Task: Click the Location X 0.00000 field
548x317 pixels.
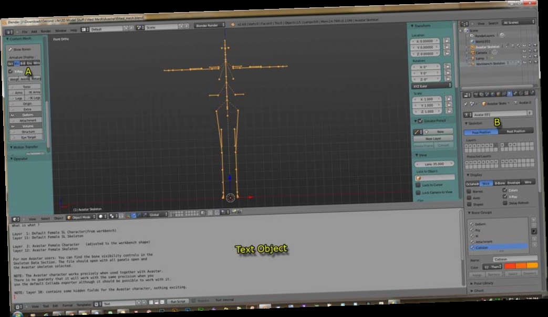Action: [425, 41]
